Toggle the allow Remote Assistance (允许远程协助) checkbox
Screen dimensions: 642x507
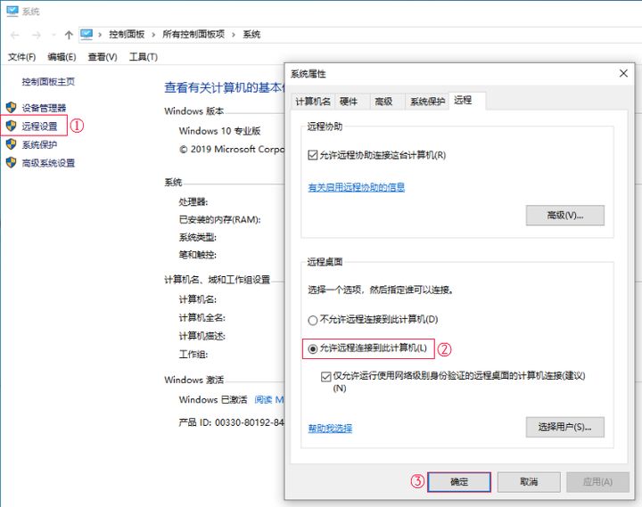click(312, 154)
